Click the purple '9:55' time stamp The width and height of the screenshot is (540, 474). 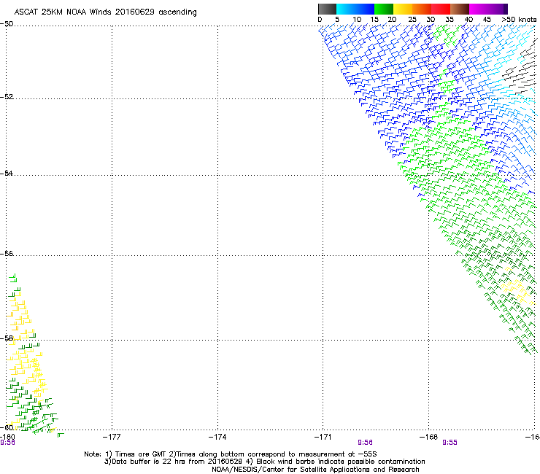[x=450, y=443]
